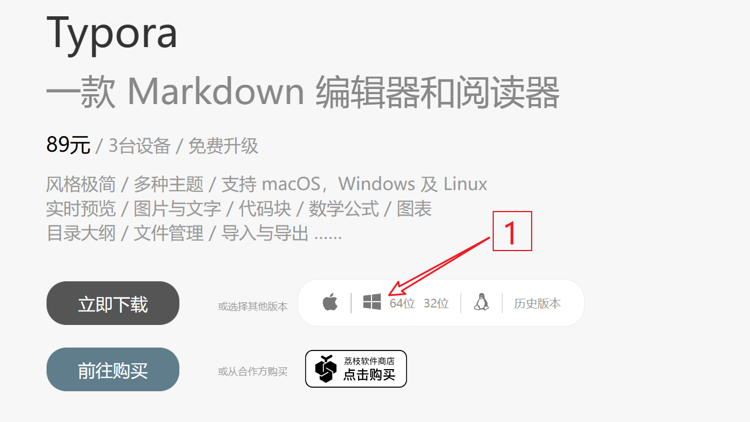Viewport: 750px width, 422px height.
Task: Select the Apple macOS download icon
Action: (330, 302)
